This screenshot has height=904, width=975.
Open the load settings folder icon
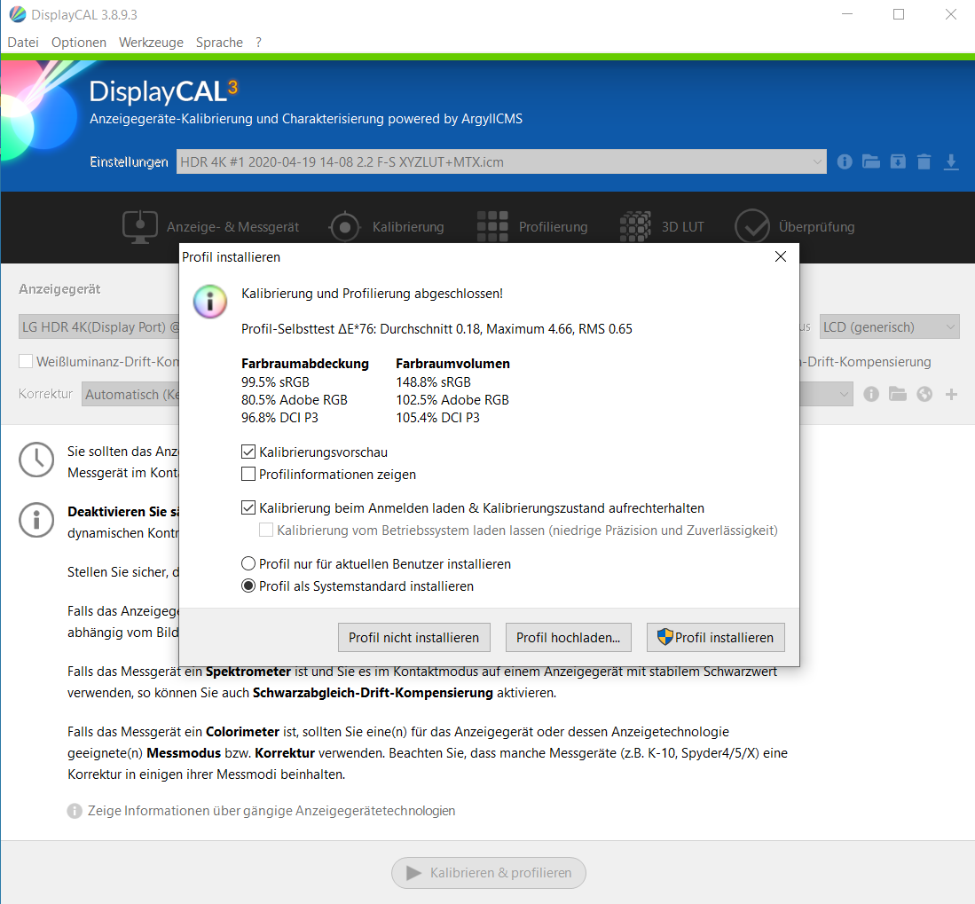pyautogui.click(x=871, y=161)
